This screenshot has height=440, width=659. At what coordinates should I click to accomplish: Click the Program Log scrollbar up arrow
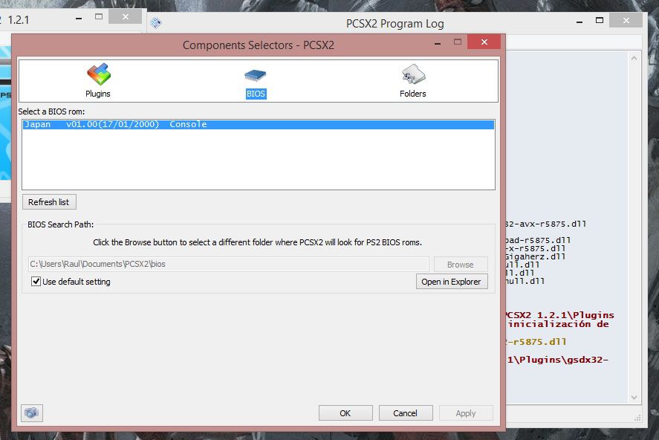tap(635, 57)
